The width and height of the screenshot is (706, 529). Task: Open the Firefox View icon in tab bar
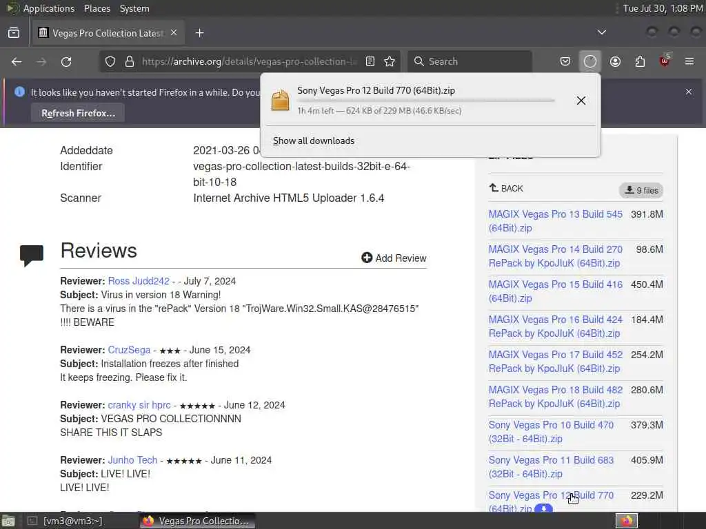(14, 33)
